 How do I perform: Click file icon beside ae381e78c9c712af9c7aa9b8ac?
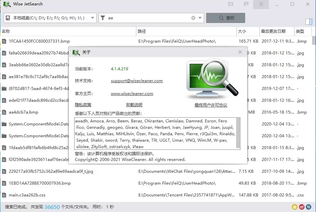[x=4, y=77]
